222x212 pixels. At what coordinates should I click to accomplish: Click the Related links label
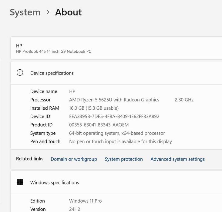coord(30,159)
